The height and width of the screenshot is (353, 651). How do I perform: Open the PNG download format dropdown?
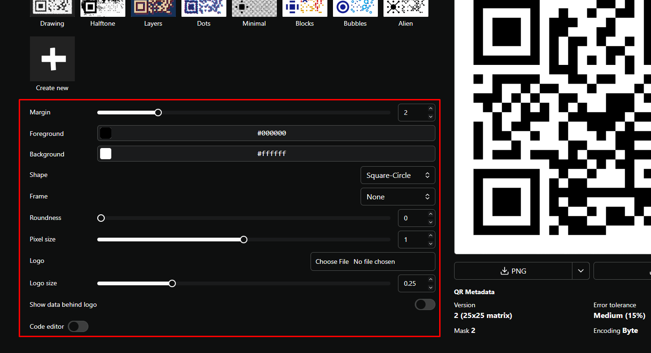point(581,271)
